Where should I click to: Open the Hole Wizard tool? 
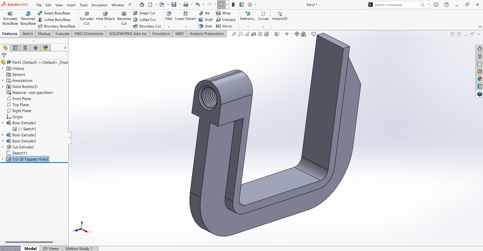click(x=105, y=16)
